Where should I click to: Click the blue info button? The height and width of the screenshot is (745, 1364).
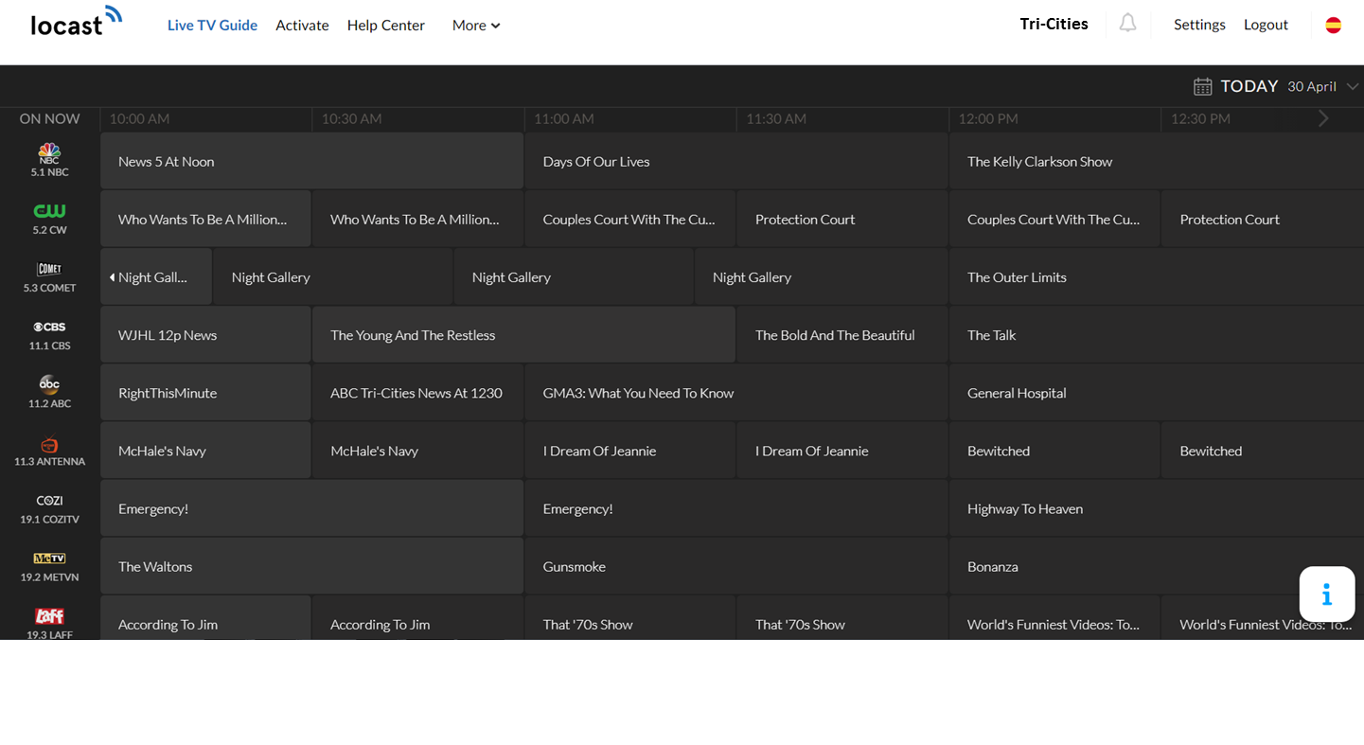[1326, 594]
